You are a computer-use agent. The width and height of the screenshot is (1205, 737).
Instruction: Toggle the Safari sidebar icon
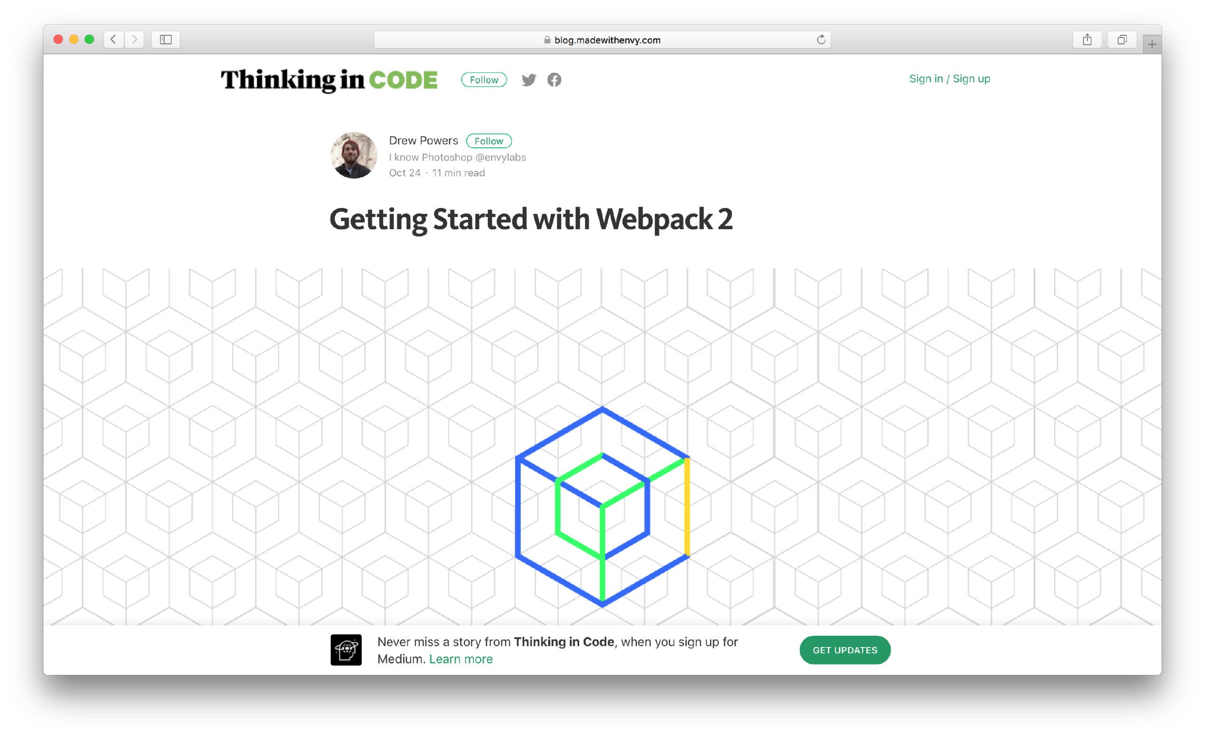[166, 40]
